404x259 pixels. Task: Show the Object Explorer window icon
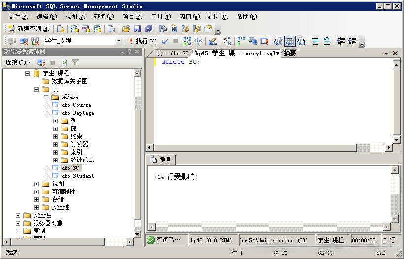click(186, 29)
